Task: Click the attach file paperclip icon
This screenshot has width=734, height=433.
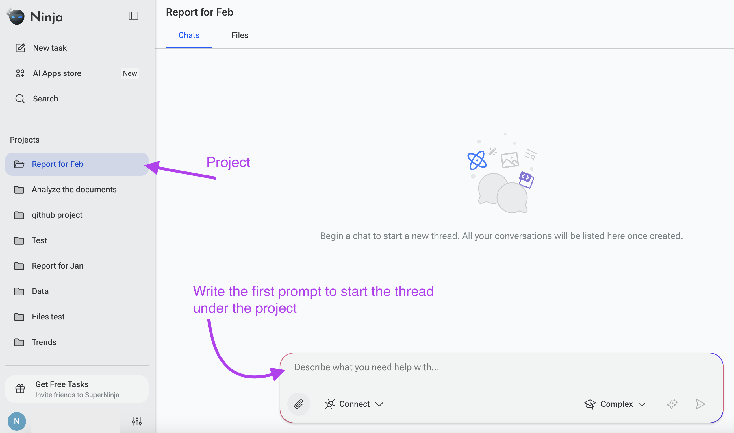Action: 298,404
